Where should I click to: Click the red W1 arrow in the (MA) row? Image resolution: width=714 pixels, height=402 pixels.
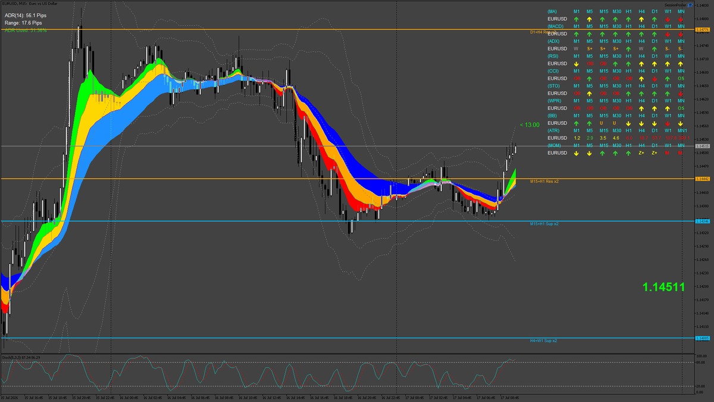pos(668,19)
